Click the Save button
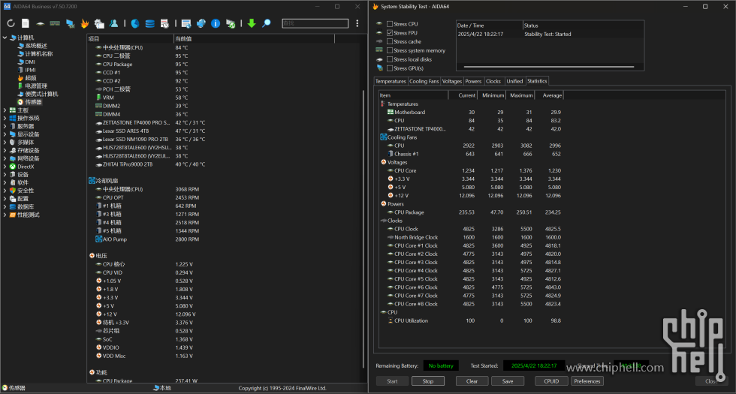Image resolution: width=736 pixels, height=394 pixels. tap(508, 381)
